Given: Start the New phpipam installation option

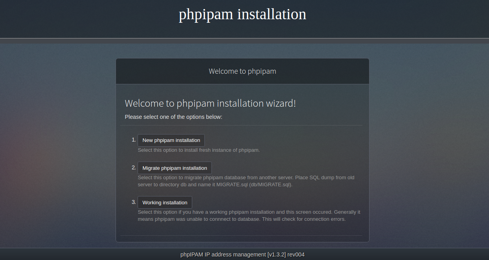Looking at the screenshot, I should pyautogui.click(x=171, y=140).
